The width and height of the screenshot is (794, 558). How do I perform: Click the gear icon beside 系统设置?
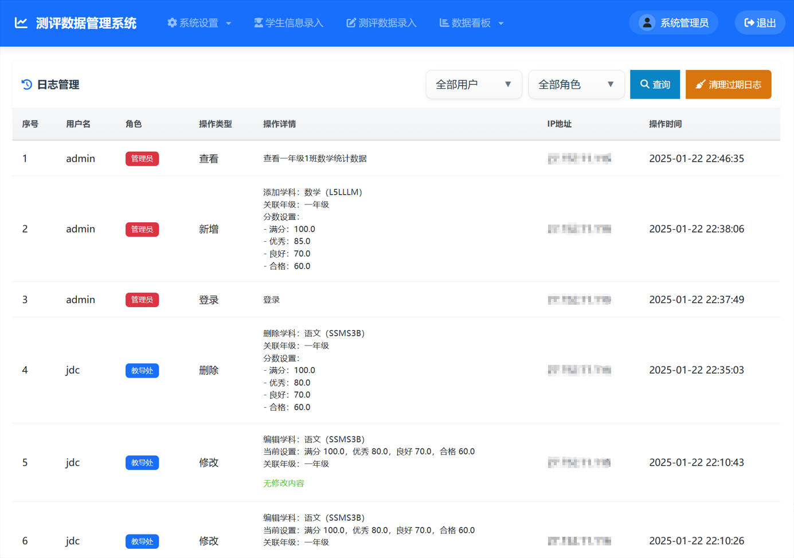click(171, 22)
